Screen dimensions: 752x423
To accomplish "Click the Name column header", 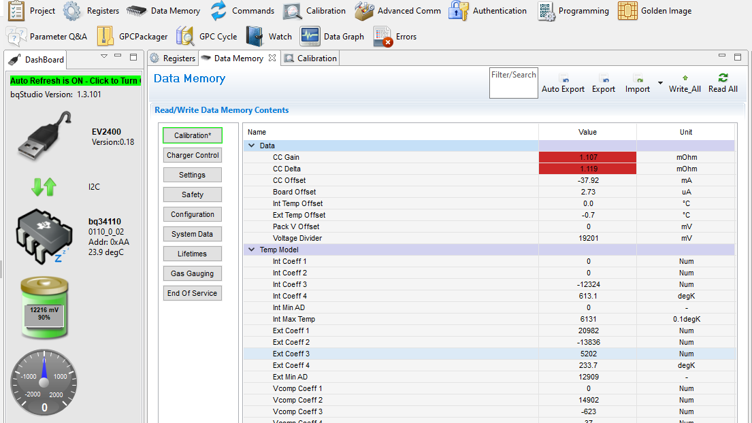I will (391, 132).
